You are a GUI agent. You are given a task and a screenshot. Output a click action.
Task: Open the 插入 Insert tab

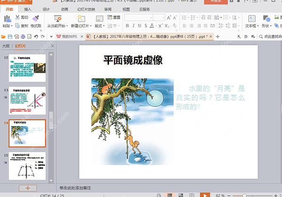(x=28, y=9)
